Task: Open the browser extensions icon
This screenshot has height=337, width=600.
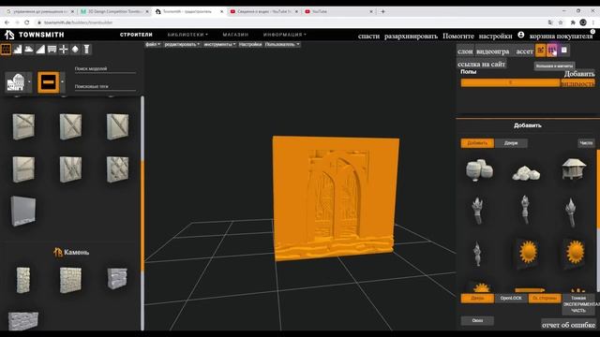Action: tap(573, 22)
